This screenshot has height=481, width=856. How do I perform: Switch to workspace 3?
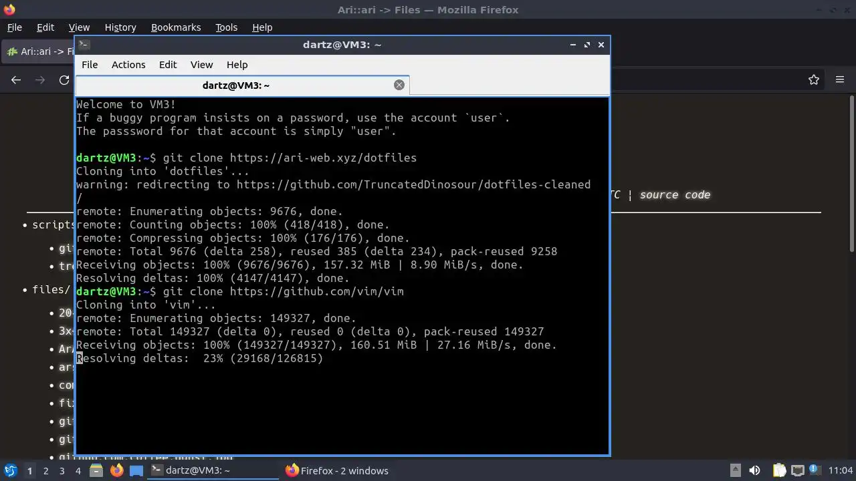[x=62, y=470]
